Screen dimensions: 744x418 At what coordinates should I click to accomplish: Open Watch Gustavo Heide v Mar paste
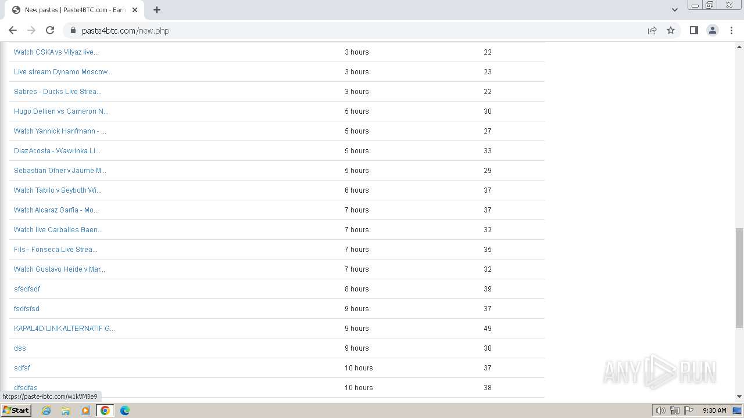coord(59,269)
